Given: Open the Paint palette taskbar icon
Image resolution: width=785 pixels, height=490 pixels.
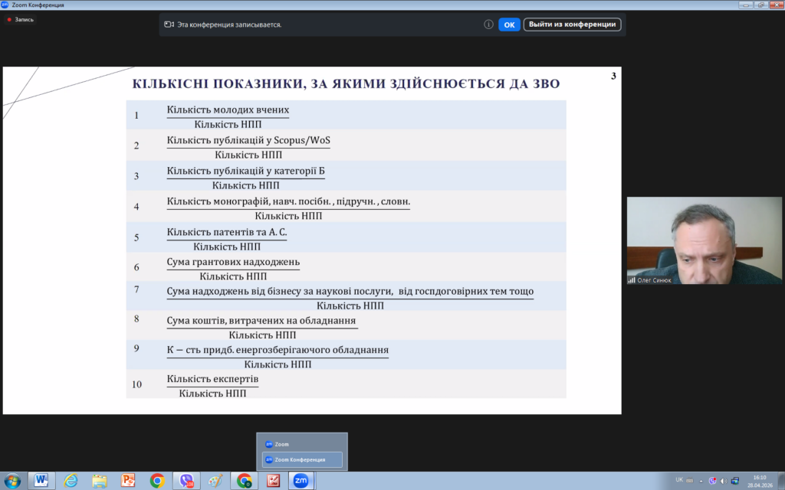Looking at the screenshot, I should 215,481.
